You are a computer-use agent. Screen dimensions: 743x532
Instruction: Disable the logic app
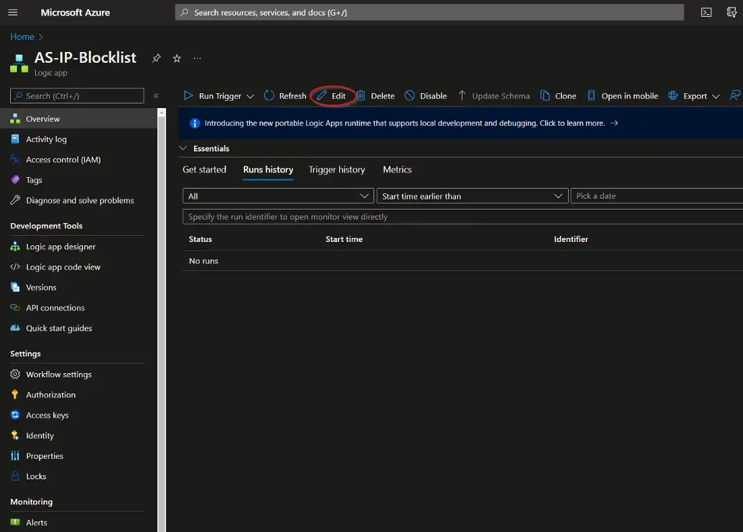426,96
